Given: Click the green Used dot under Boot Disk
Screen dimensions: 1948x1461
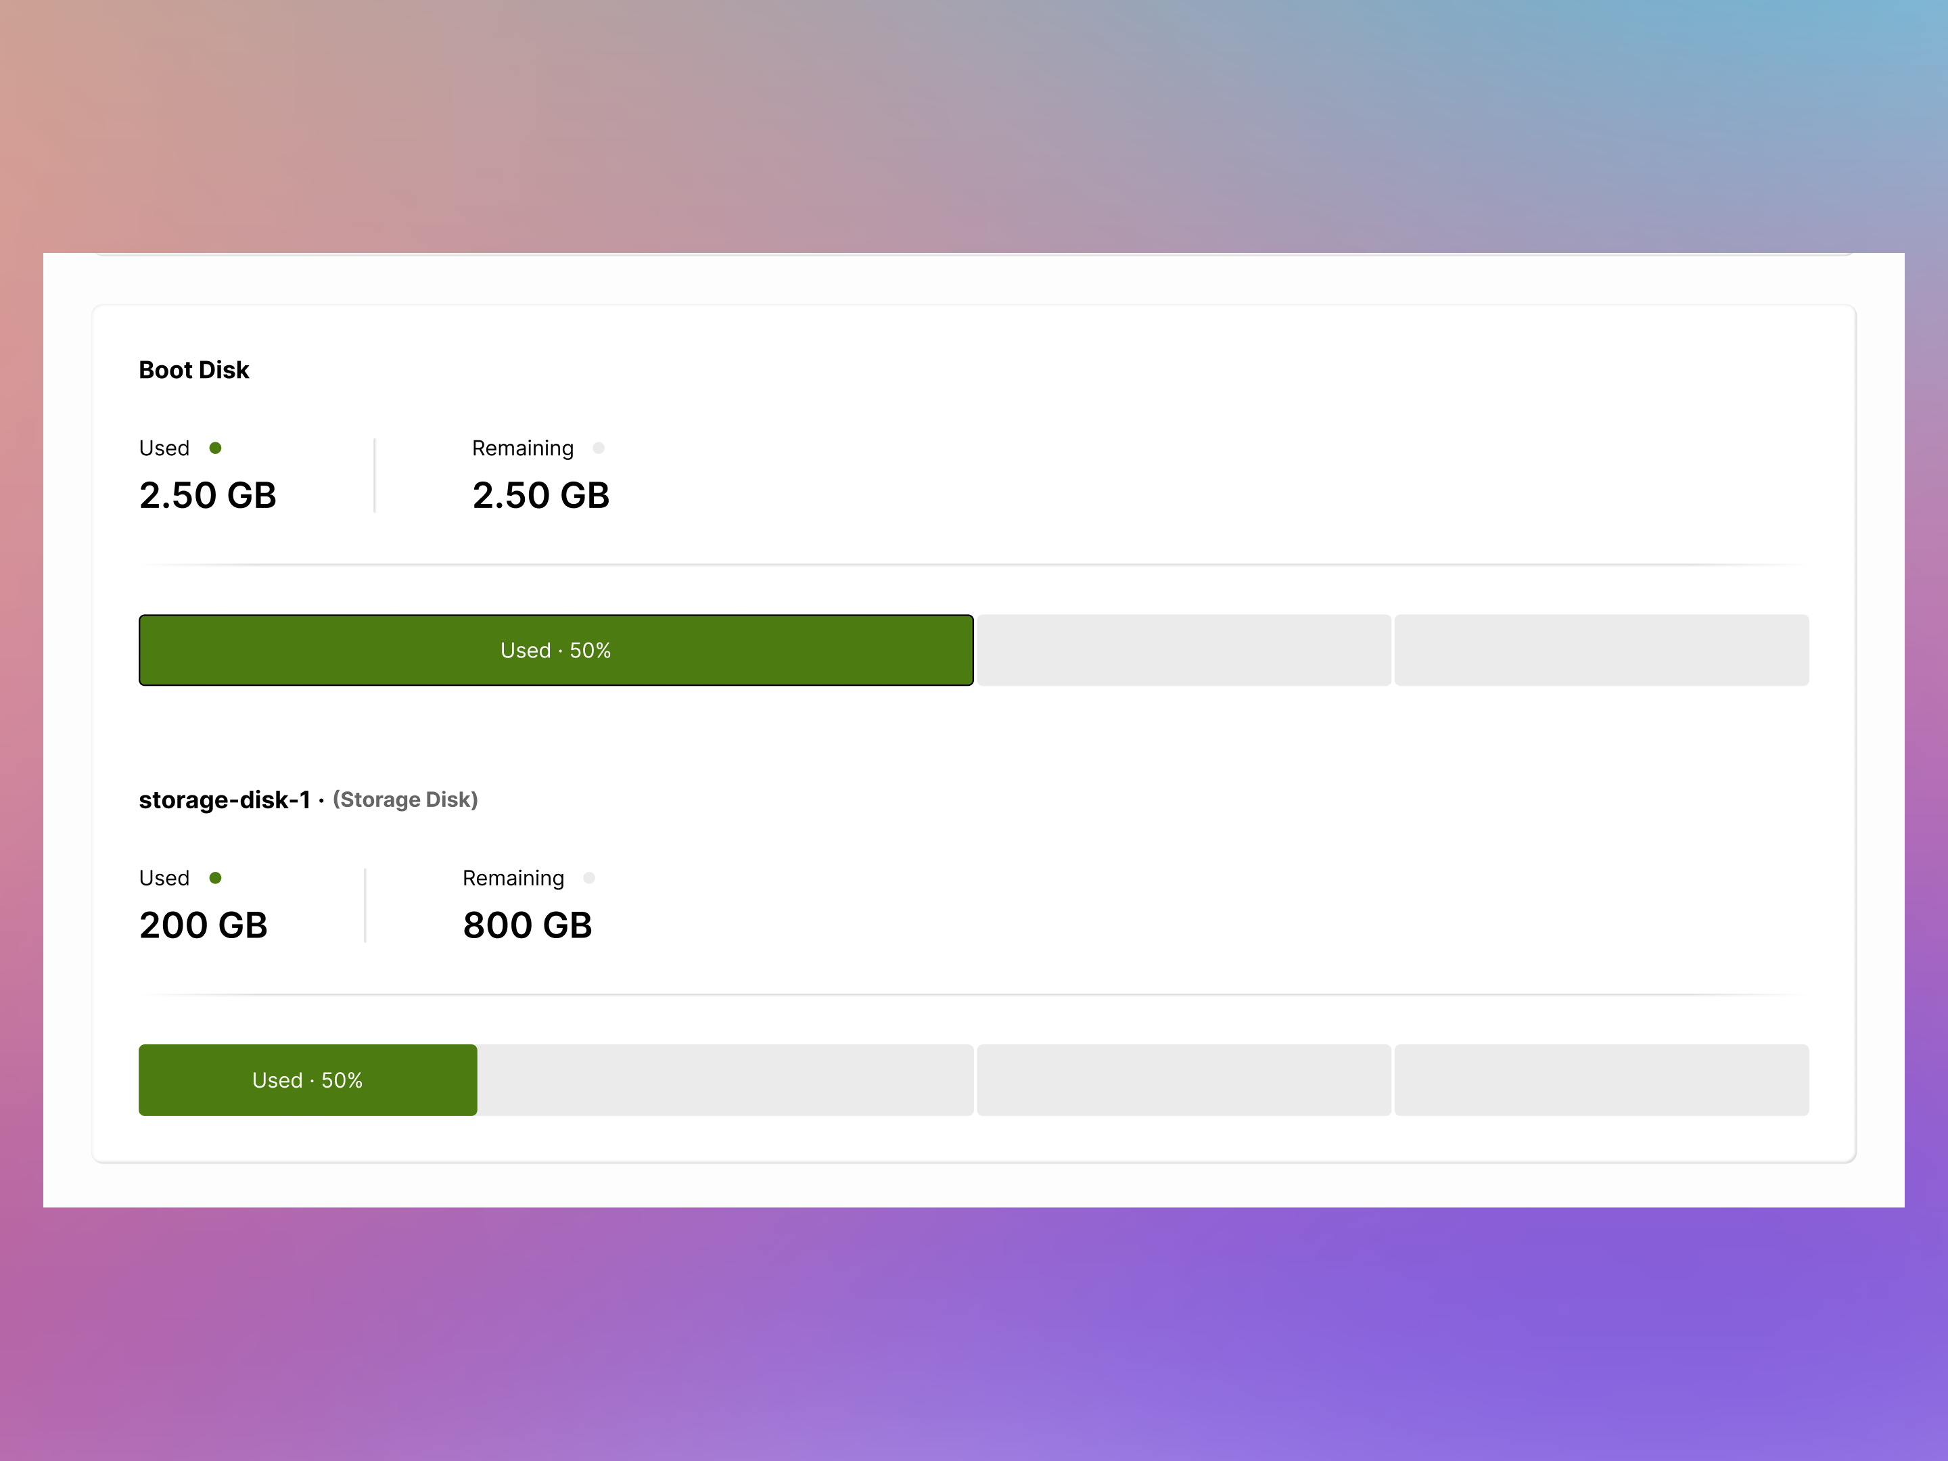Looking at the screenshot, I should click(215, 448).
